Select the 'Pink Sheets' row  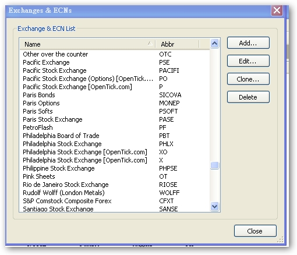point(115,176)
